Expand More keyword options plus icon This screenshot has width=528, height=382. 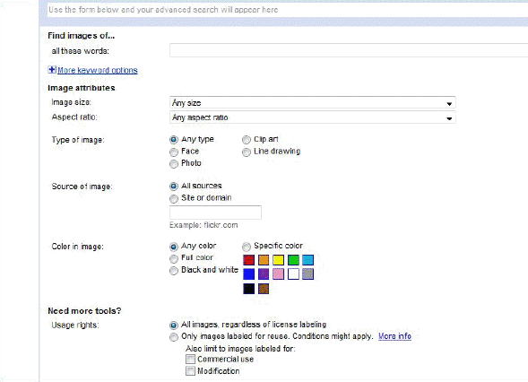click(x=52, y=70)
